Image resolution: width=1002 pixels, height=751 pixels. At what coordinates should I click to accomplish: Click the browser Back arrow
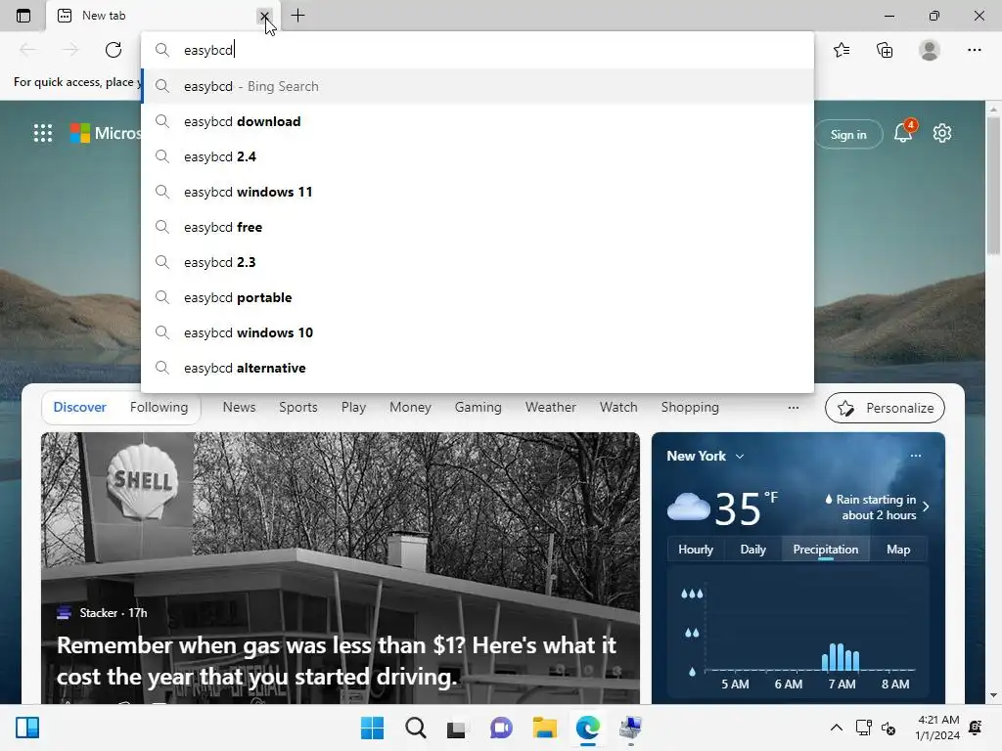[27, 50]
